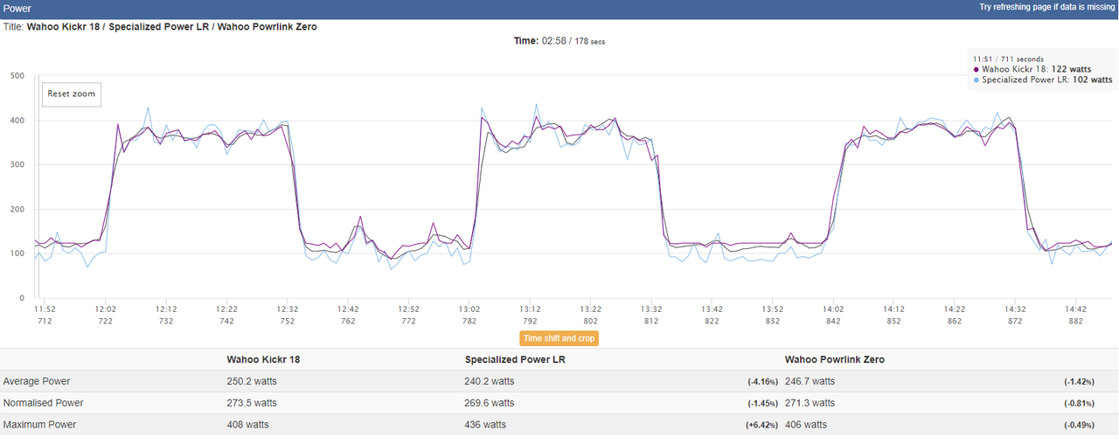Click the 500 label on the y-axis

point(17,76)
